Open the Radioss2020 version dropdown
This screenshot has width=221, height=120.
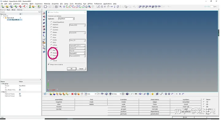pyautogui.click(x=77, y=25)
